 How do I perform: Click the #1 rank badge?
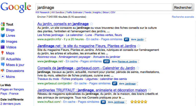[126, 39]
